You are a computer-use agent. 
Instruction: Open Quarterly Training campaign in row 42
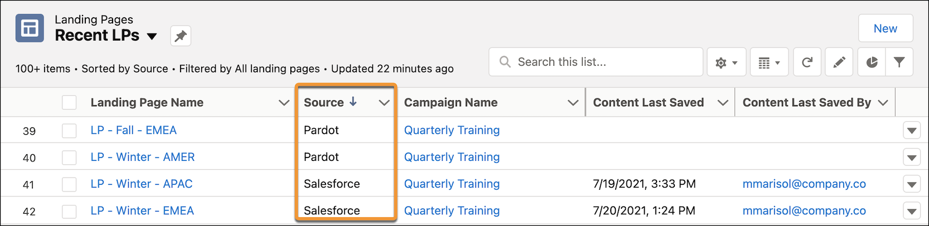click(x=452, y=210)
